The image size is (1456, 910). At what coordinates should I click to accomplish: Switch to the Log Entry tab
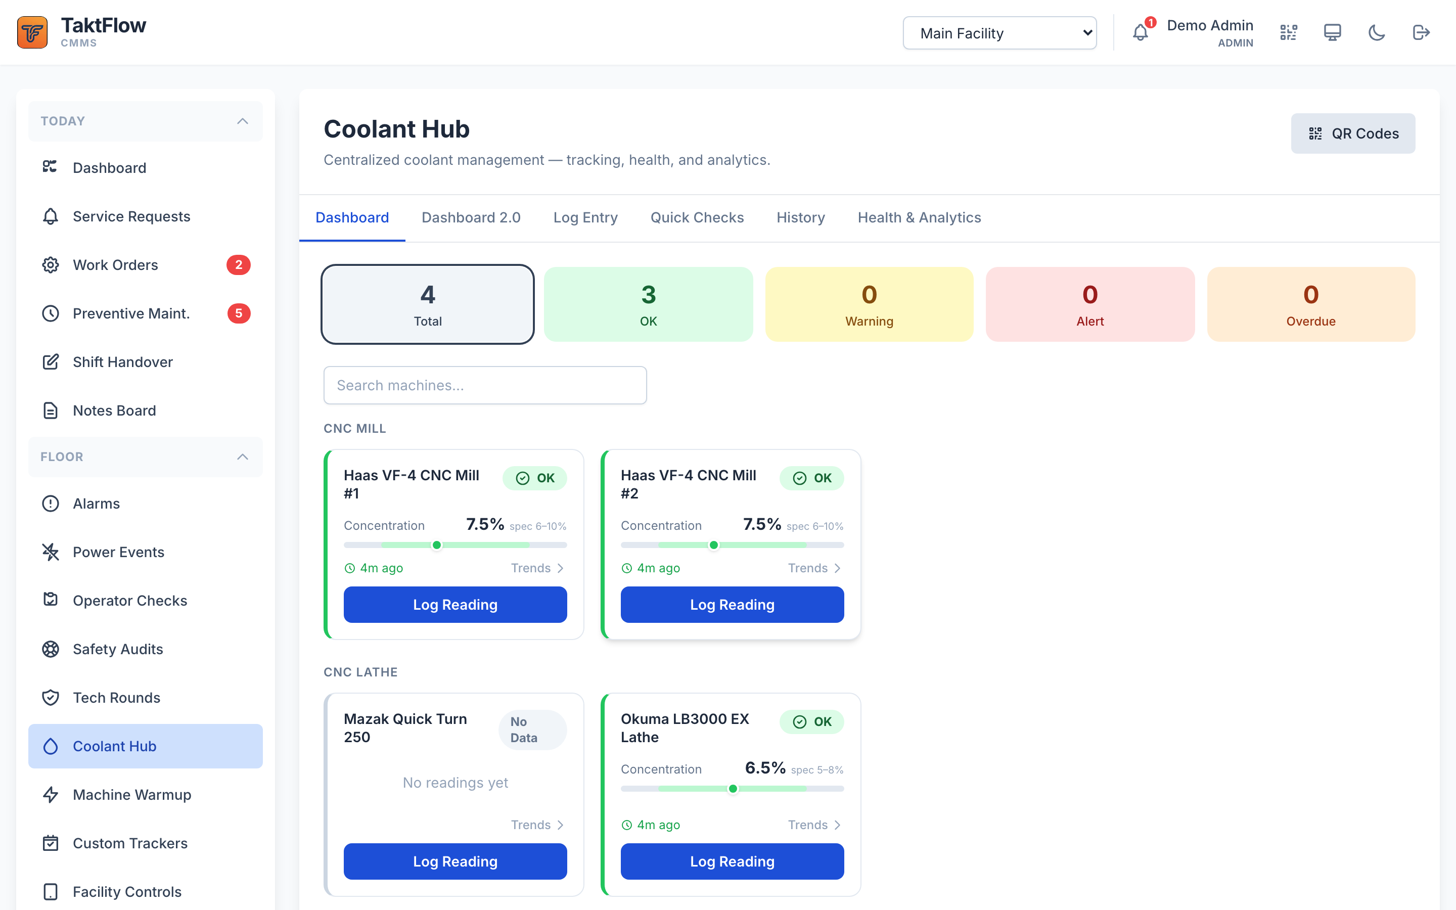585,217
